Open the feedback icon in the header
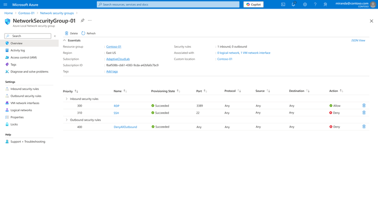 [325, 5]
